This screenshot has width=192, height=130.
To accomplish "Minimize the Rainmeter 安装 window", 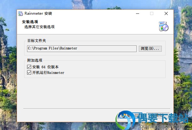I will 138,13.
